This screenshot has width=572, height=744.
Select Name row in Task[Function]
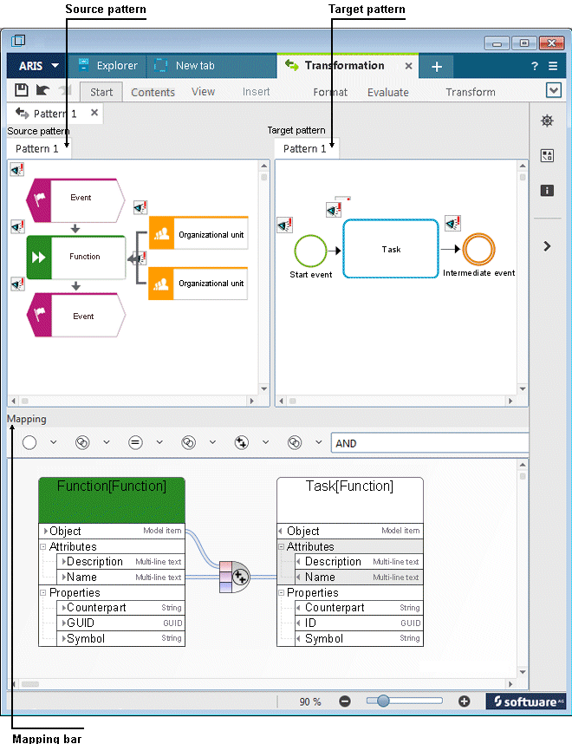point(359,577)
